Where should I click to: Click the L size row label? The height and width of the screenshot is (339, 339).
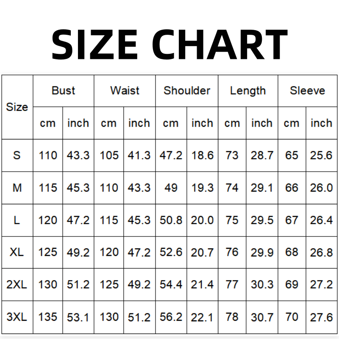point(17,220)
